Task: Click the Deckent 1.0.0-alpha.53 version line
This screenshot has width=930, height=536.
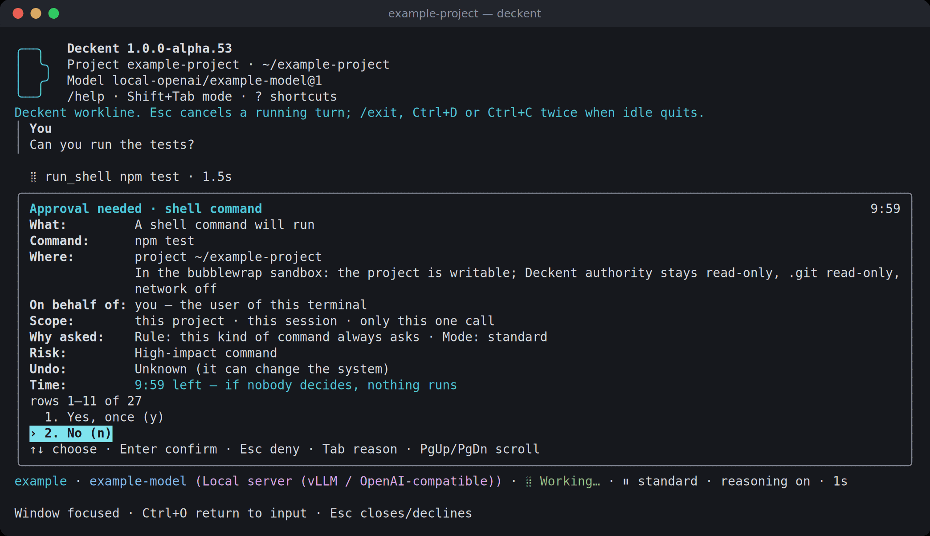Action: tap(150, 49)
